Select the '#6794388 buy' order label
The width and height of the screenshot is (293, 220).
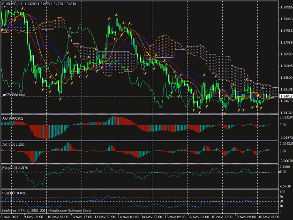pyautogui.click(x=14, y=95)
